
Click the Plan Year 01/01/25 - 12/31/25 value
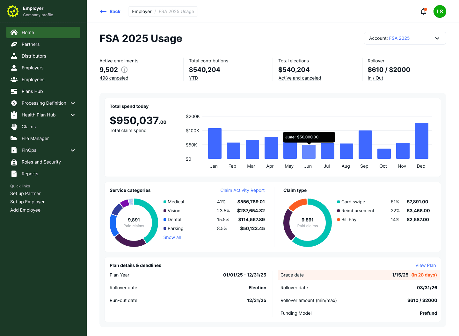(245, 275)
